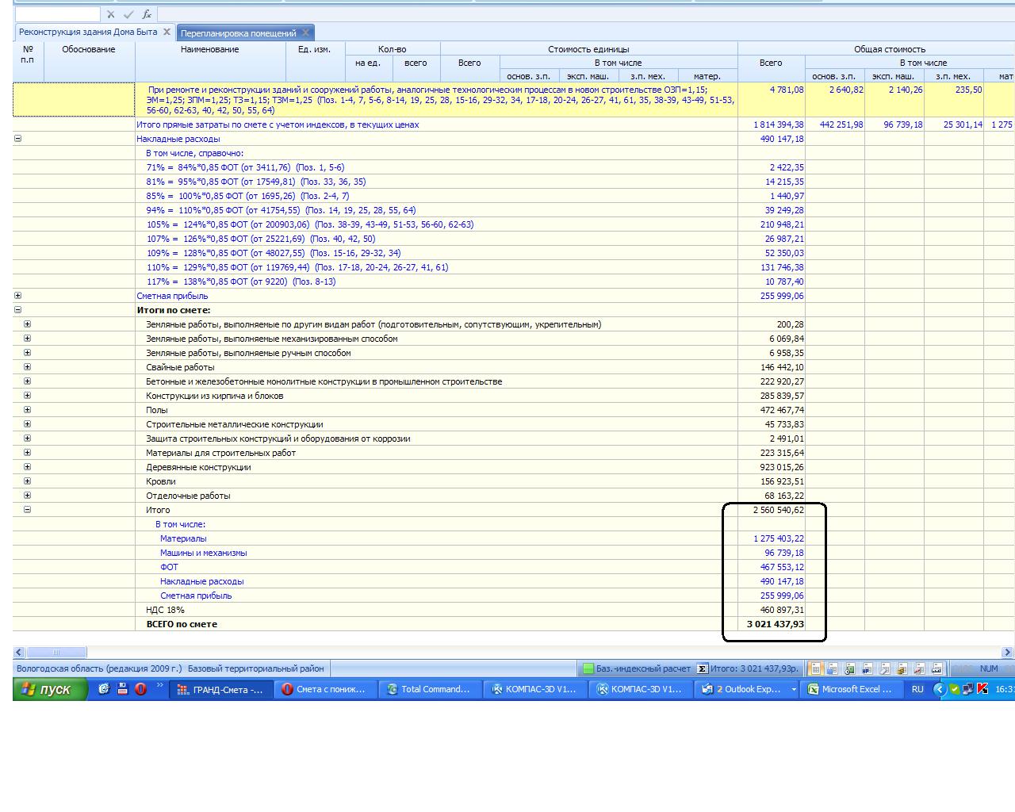Click the network computers tray icon
Viewport: 1015px width, 812px height.
click(x=969, y=690)
